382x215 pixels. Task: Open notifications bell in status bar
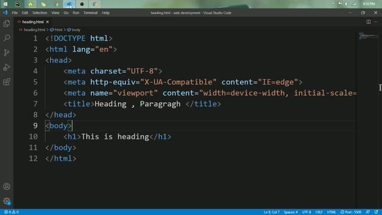(x=376, y=212)
